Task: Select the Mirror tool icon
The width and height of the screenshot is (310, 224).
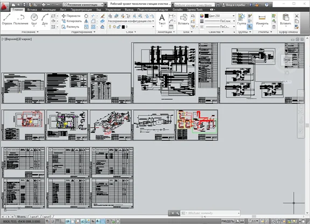Action: (x=86, y=21)
